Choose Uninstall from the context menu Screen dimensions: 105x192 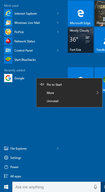point(69,101)
